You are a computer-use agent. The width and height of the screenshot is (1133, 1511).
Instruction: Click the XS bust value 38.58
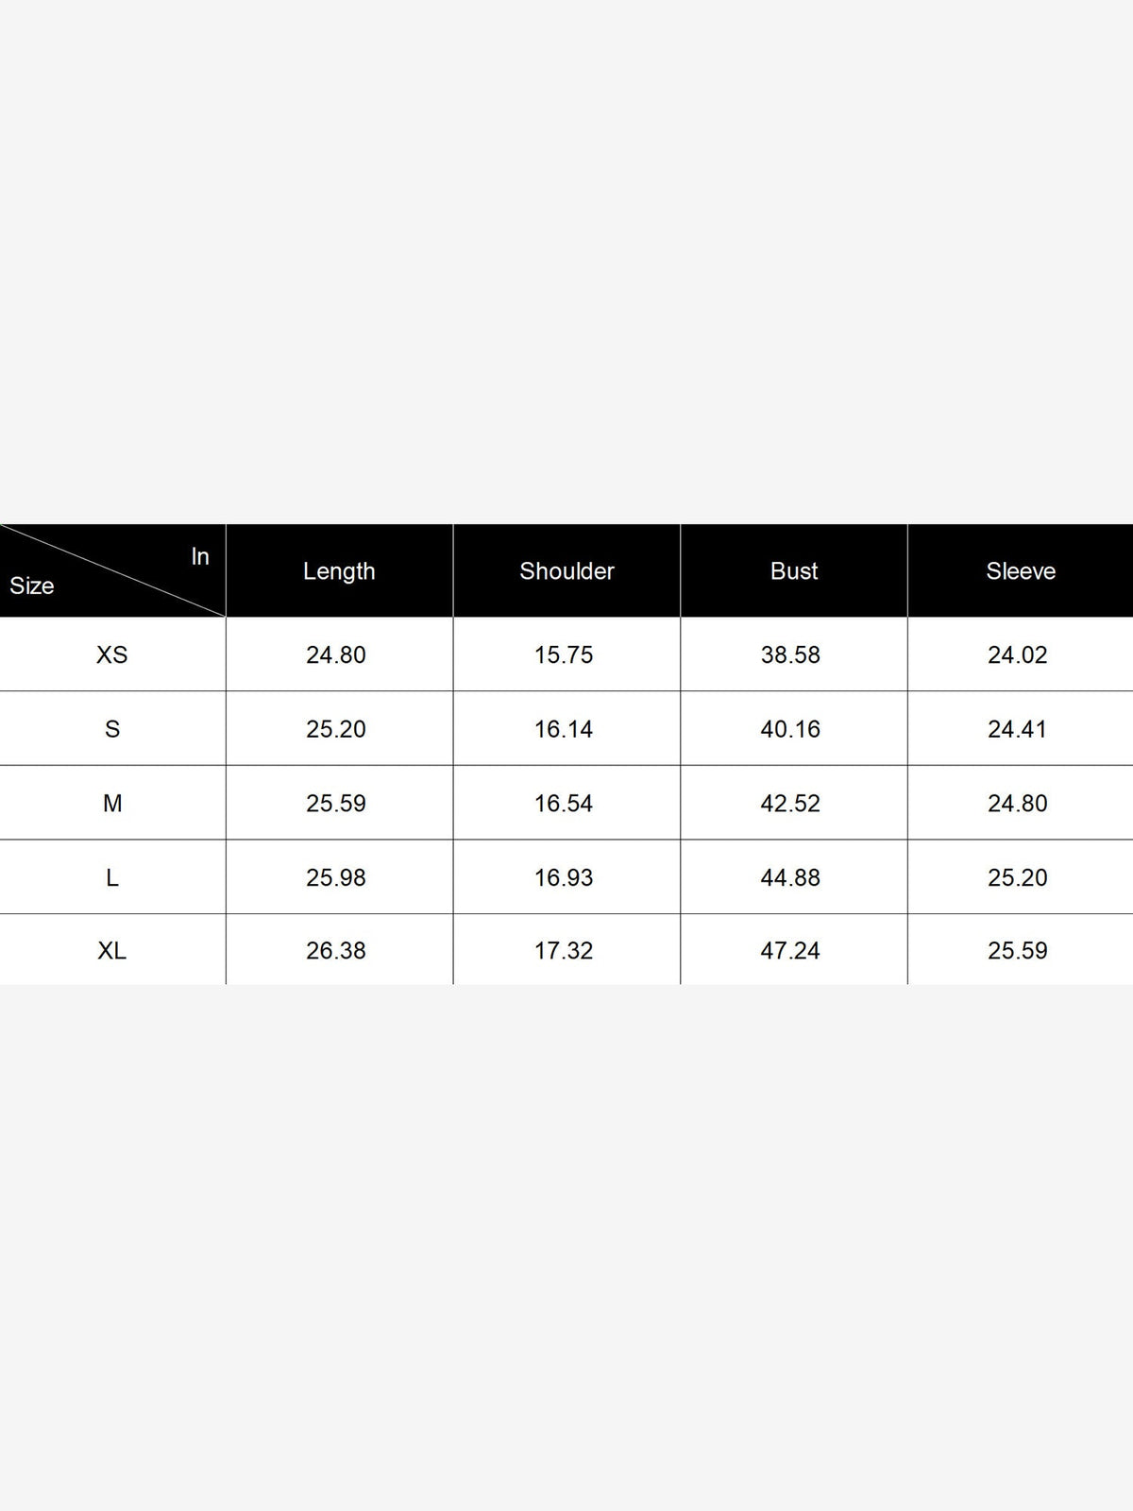(790, 654)
